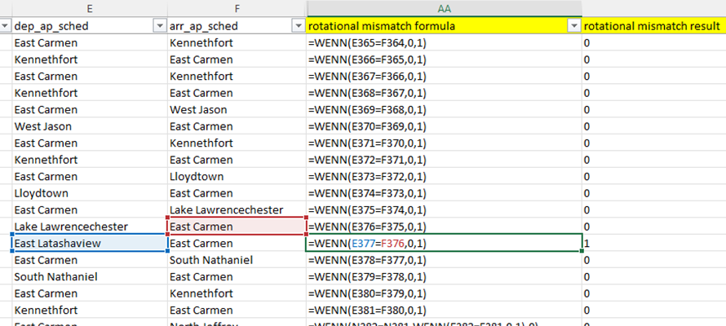Image resolution: width=726 pixels, height=326 pixels.
Task: Click inside the edited formula =WENN(E377=F376,0,1)
Action: [x=444, y=243]
